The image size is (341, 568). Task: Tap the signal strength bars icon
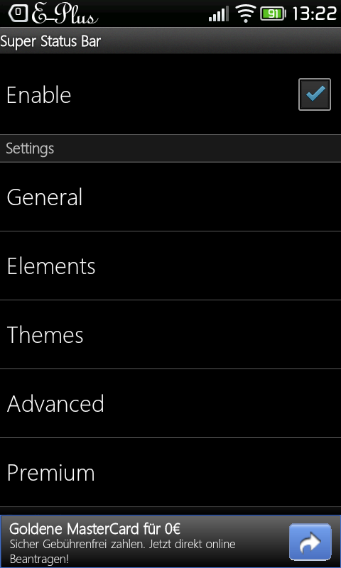click(219, 13)
